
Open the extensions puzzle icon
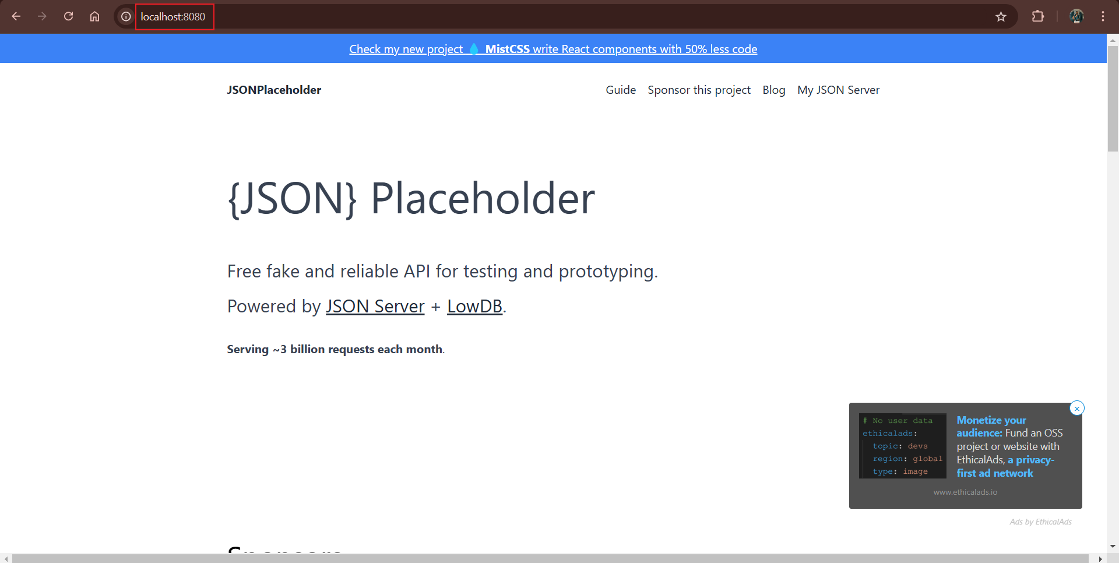[1038, 16]
